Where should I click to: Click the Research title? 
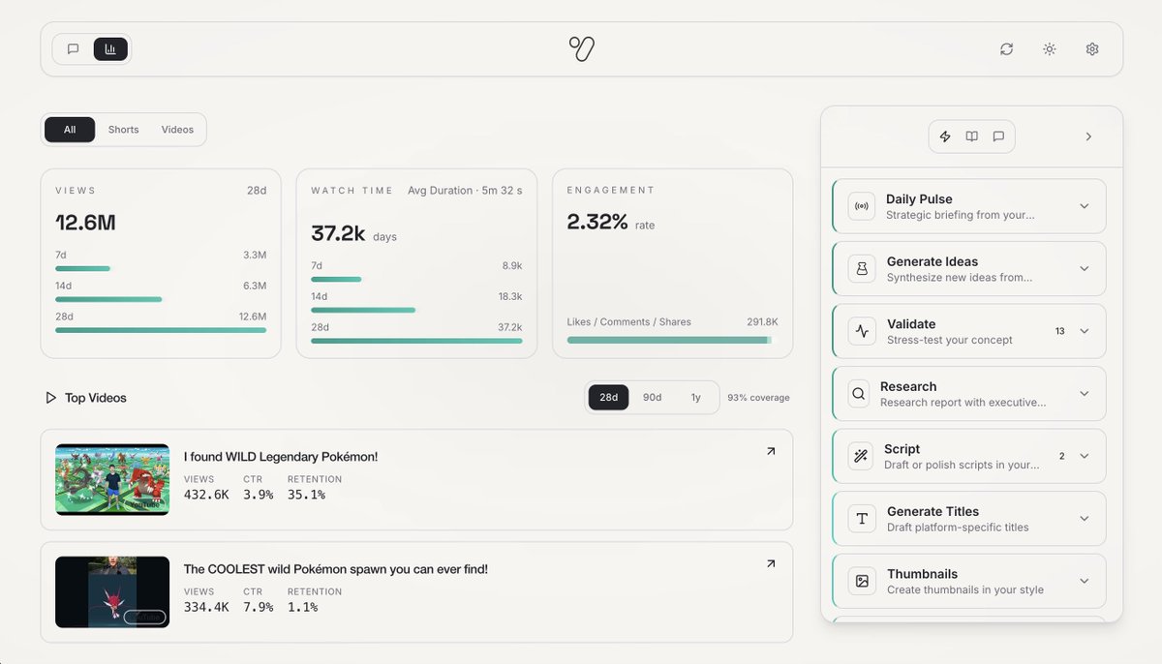click(908, 386)
